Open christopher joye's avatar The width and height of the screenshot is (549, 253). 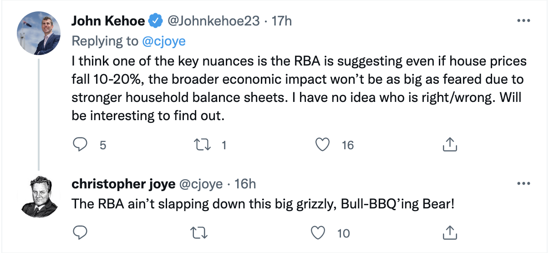tap(39, 197)
